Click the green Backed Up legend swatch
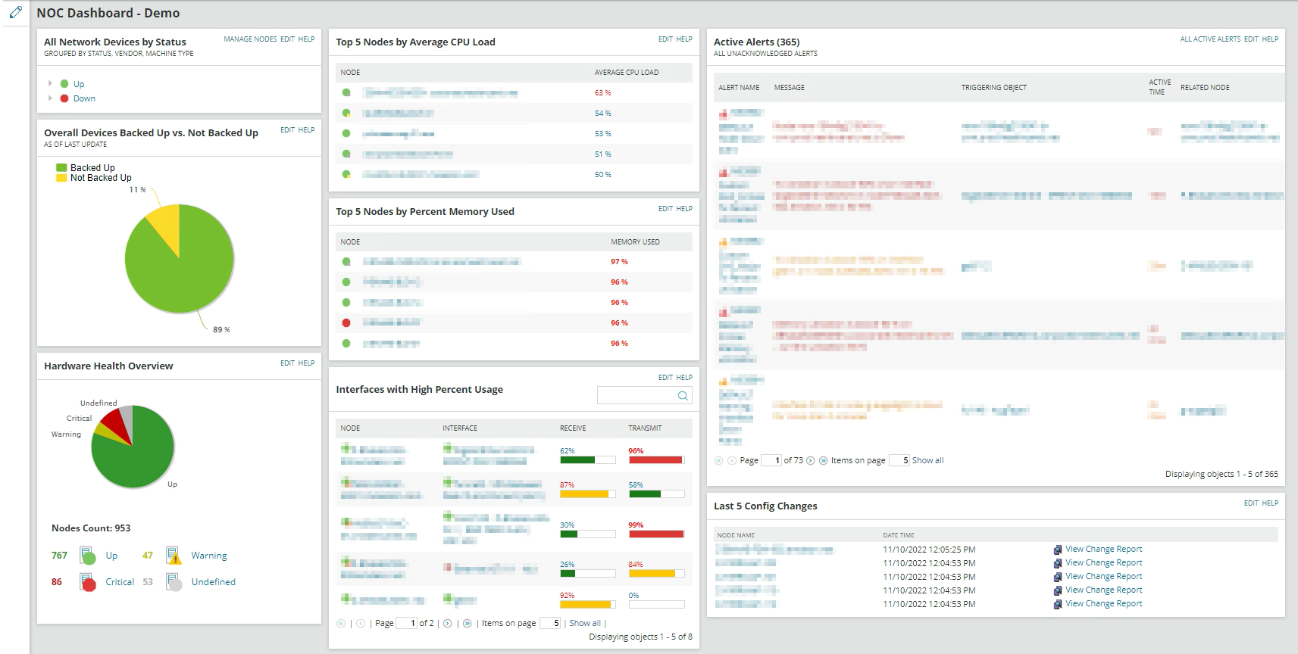The width and height of the screenshot is (1298, 654). [61, 168]
